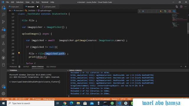Stop the debug session
Image resolution: width=189 pixels, height=106 pixels.
[x=170, y=11]
